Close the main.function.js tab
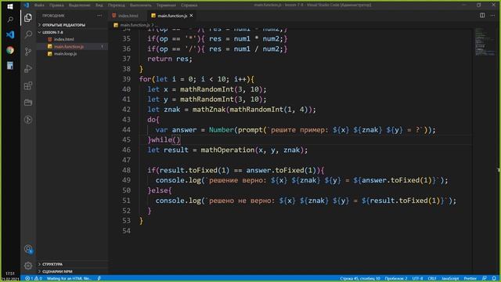The height and width of the screenshot is (282, 501). click(x=191, y=16)
